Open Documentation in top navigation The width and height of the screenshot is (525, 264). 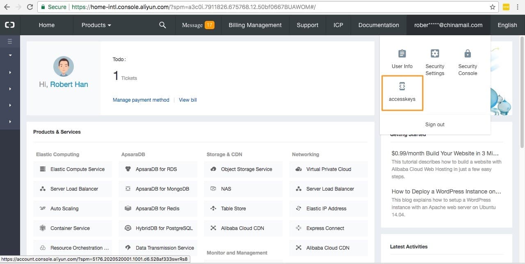[x=379, y=25]
